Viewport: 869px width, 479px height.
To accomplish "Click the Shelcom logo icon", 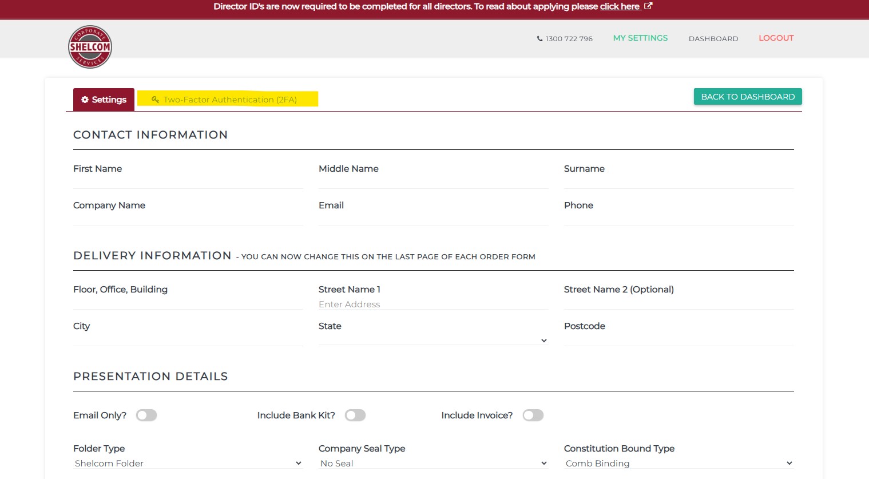I will (x=90, y=47).
